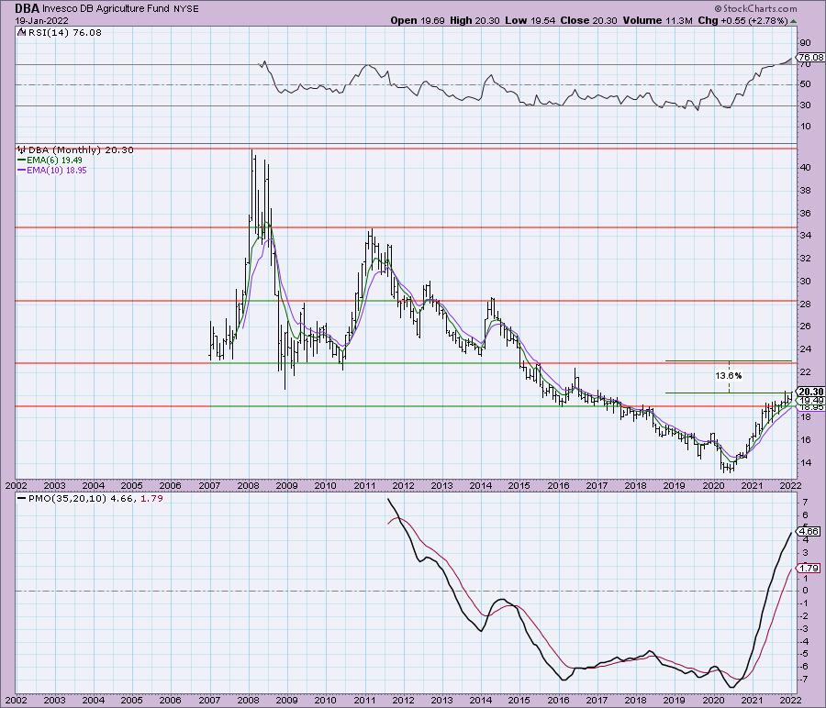Click the 2002 year label below the PMO panel

click(x=16, y=700)
